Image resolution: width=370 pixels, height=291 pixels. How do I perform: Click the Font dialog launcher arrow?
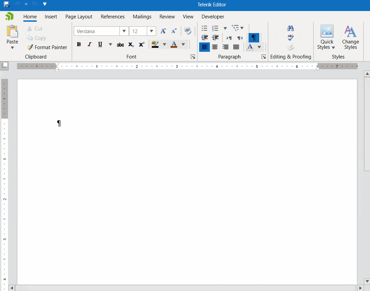point(193,56)
